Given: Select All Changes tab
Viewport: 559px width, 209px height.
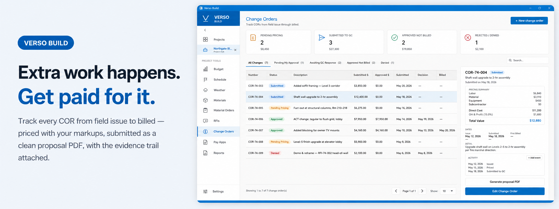Looking at the screenshot, I should [x=258, y=63].
